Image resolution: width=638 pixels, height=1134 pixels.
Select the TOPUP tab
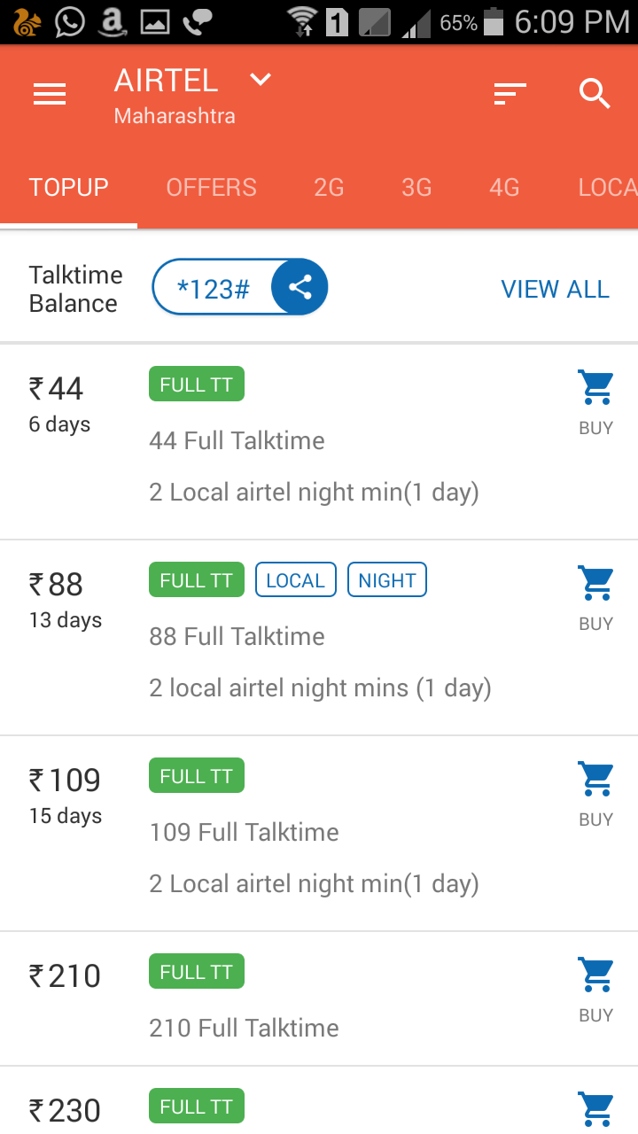point(68,187)
